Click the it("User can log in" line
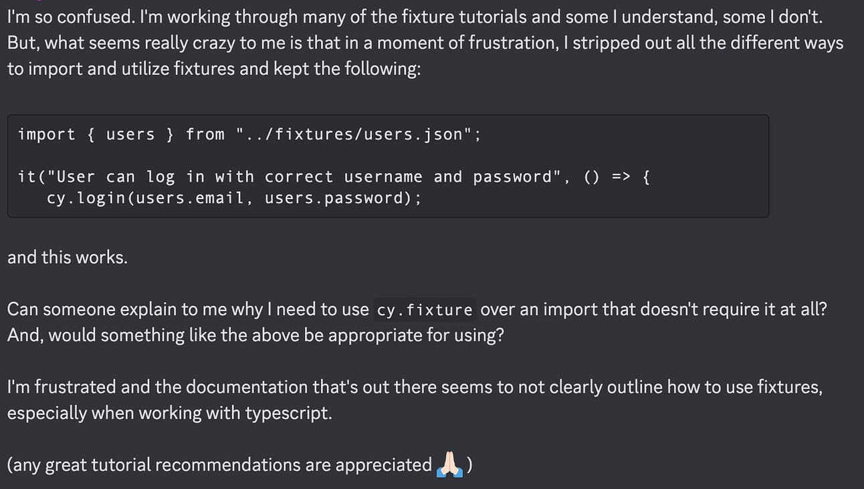The image size is (864, 489). click(x=334, y=177)
